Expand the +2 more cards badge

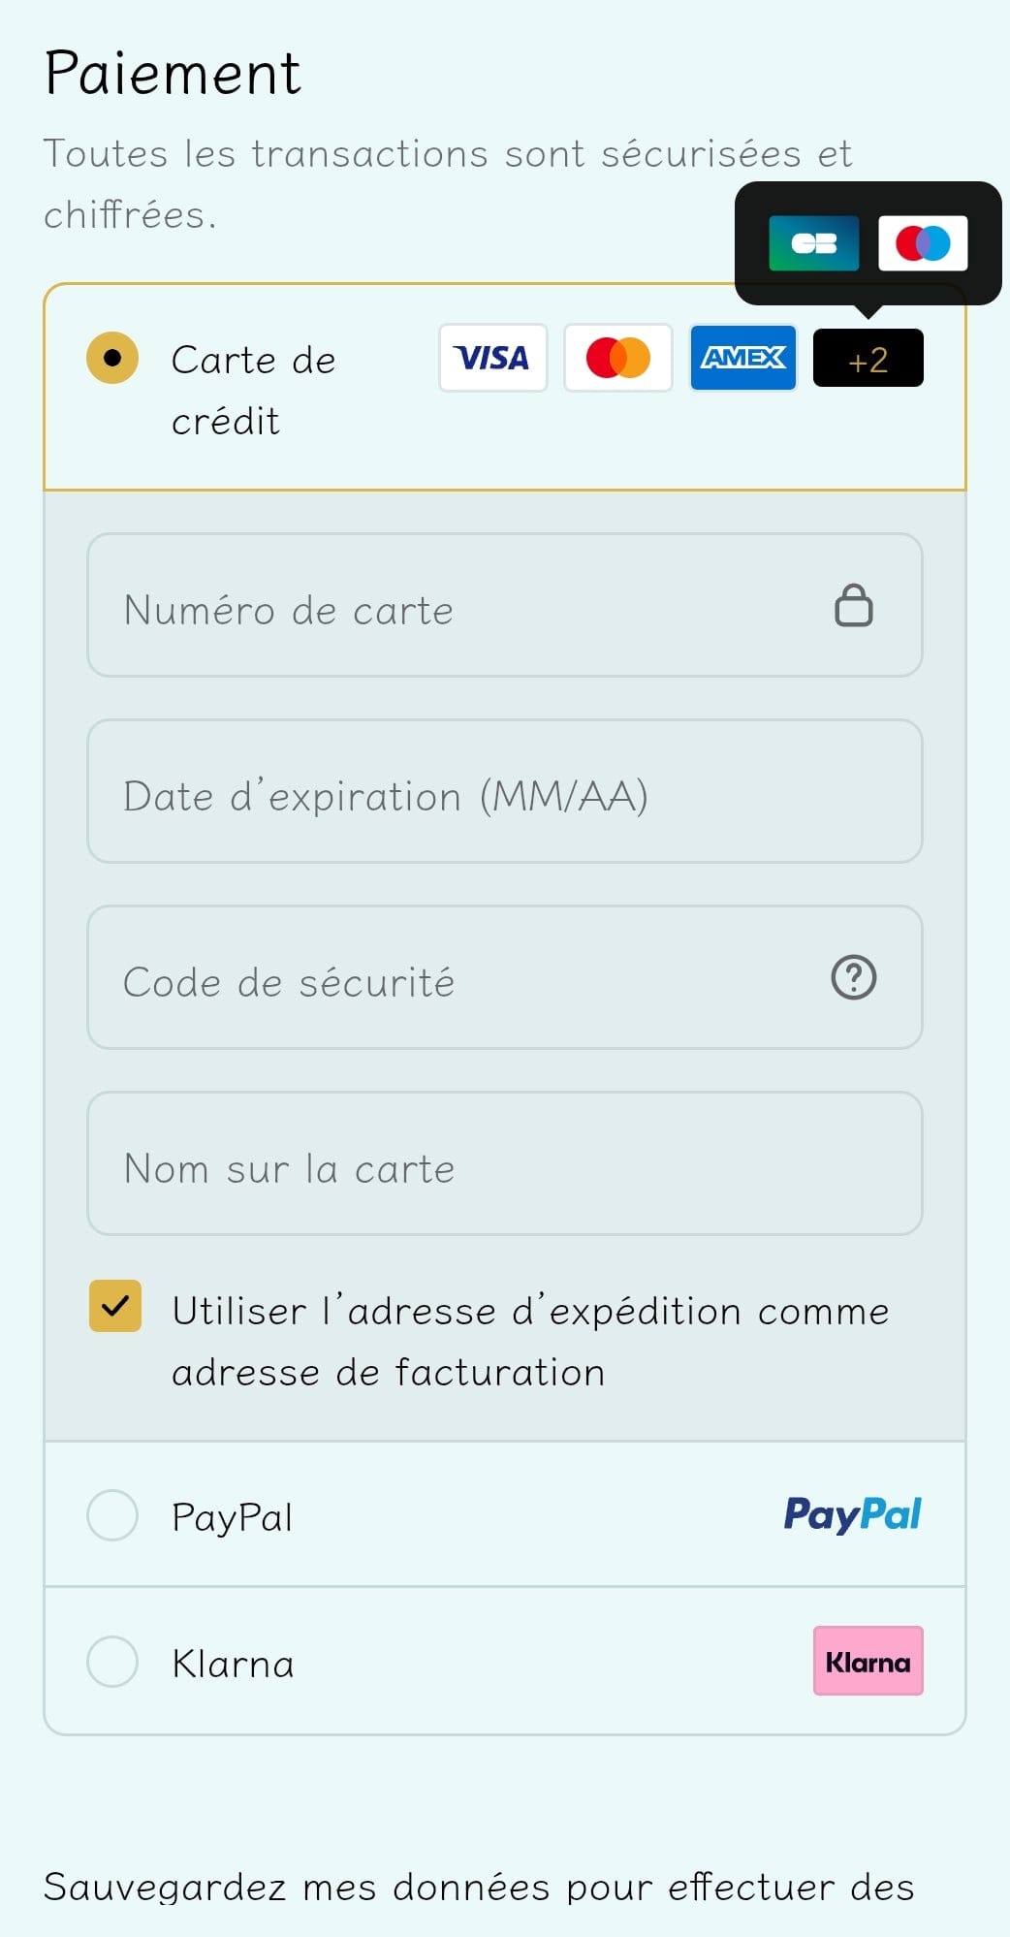(x=868, y=359)
